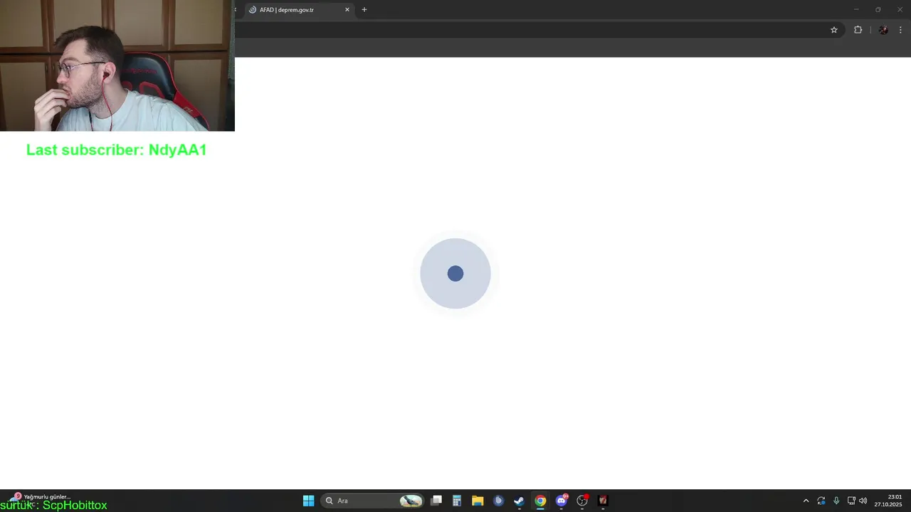The height and width of the screenshot is (512, 911).
Task: Open the red and black taskbar app
Action: (603, 501)
